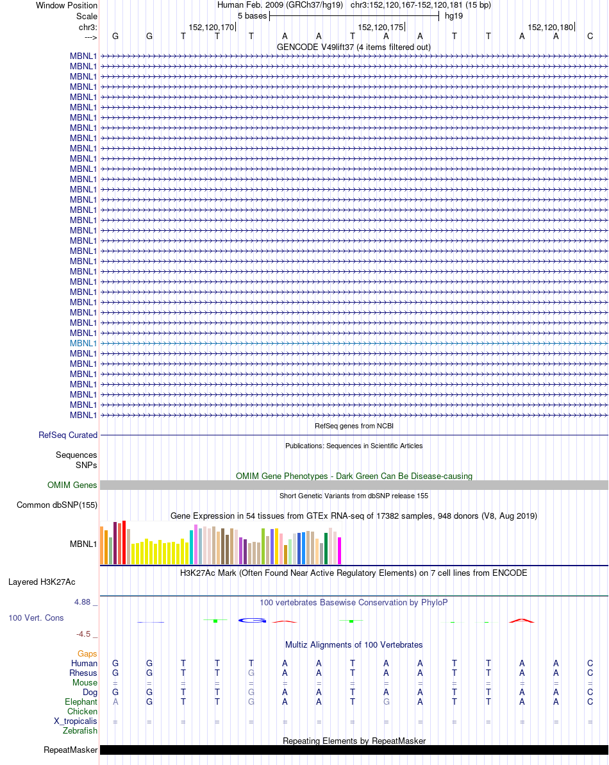Click the "Human" species label

[x=85, y=664]
